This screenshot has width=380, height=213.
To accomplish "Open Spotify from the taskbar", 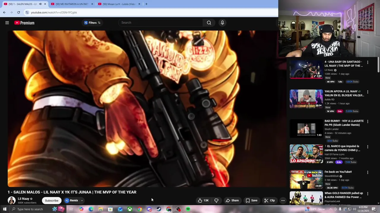I will (188, 209).
